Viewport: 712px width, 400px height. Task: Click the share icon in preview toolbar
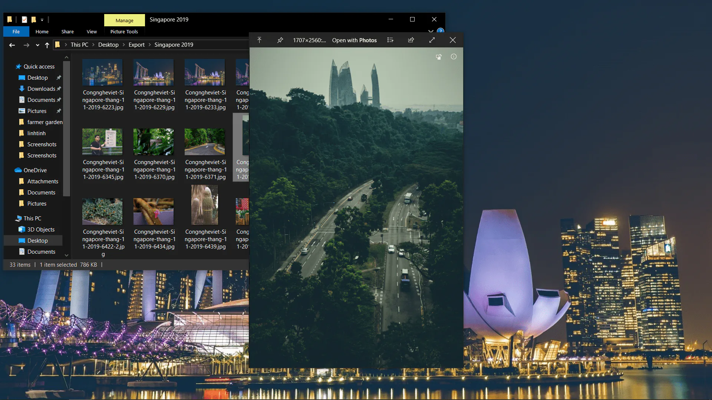coord(411,40)
